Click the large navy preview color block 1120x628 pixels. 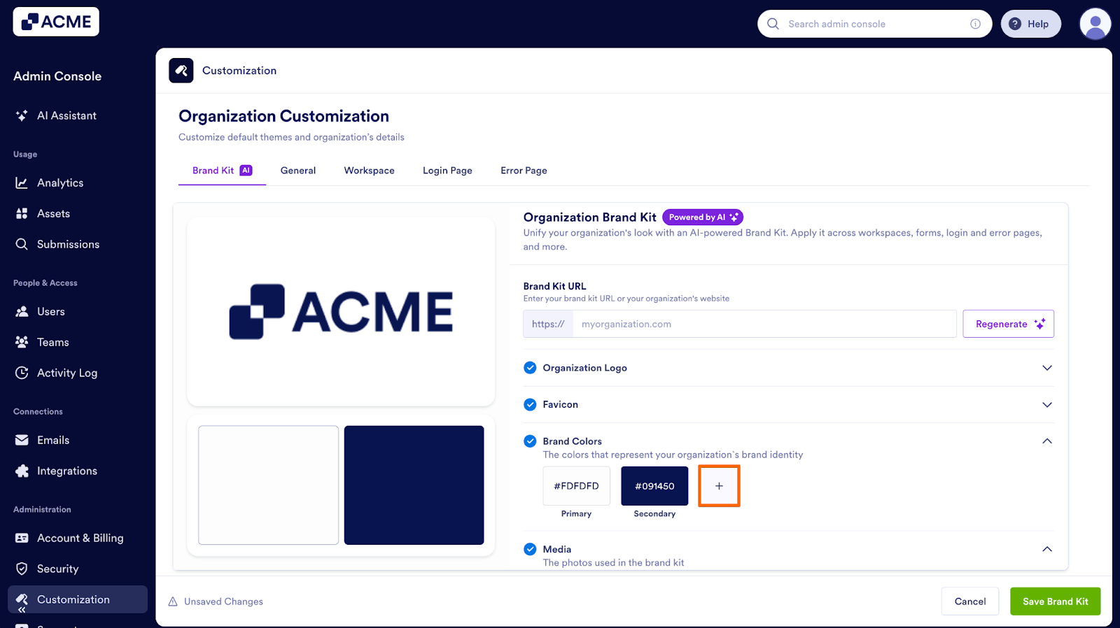[414, 485]
